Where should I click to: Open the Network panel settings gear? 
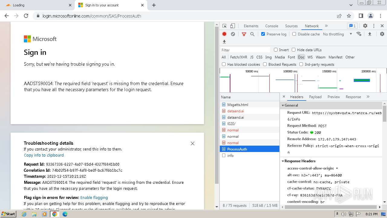coord(382,34)
